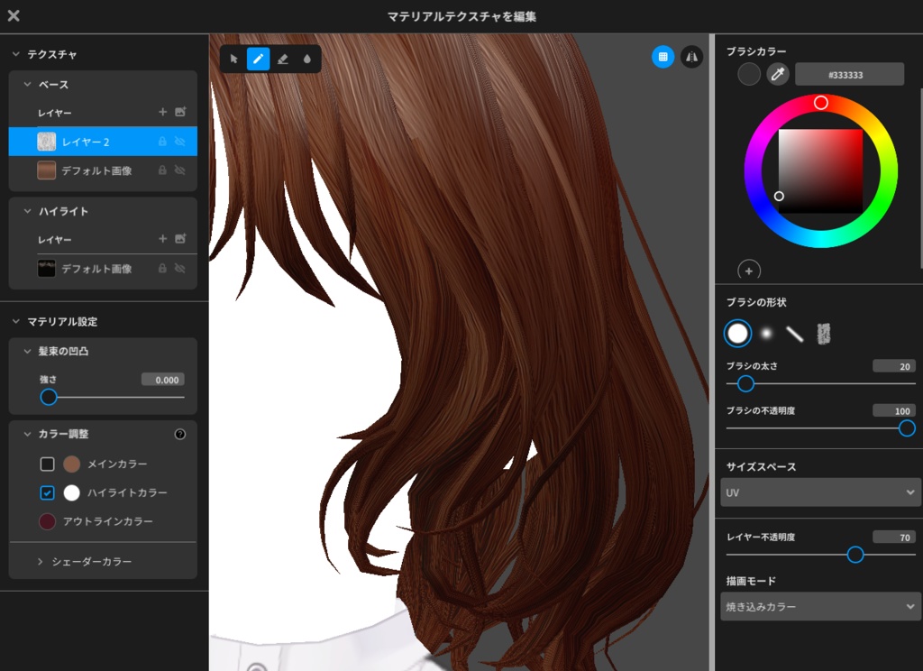Click the plus button below the color wheel
This screenshot has height=671, width=923.
pos(749,271)
